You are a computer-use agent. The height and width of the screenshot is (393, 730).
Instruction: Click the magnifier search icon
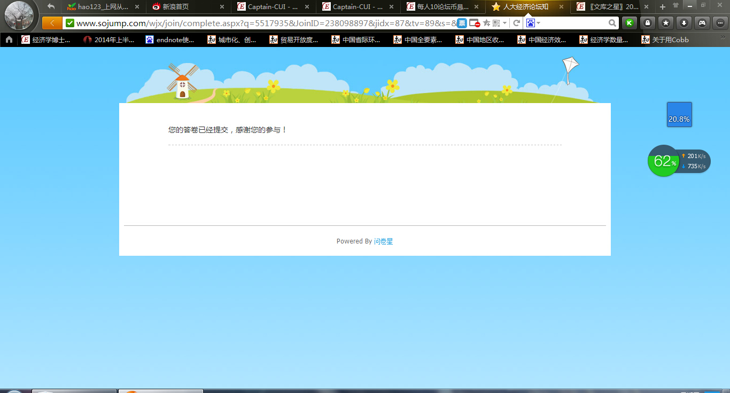[x=612, y=23]
